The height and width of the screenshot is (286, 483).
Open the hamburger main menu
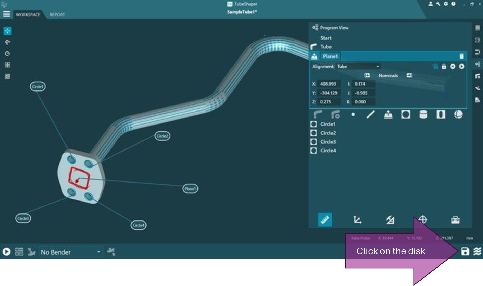[x=6, y=14]
